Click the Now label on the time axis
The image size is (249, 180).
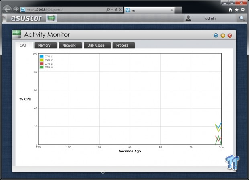[221, 147]
